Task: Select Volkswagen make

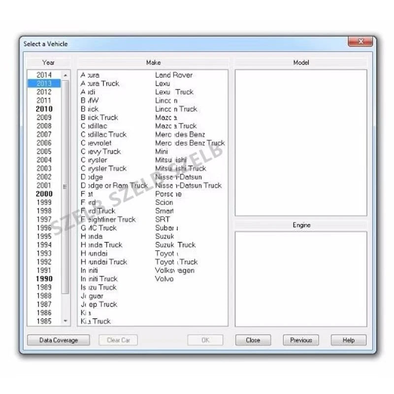Action: [175, 270]
